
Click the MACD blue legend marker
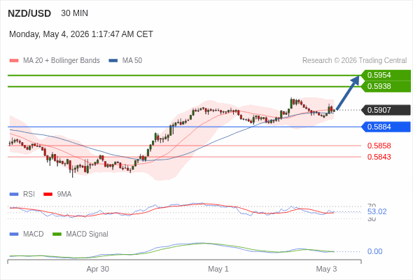14,234
